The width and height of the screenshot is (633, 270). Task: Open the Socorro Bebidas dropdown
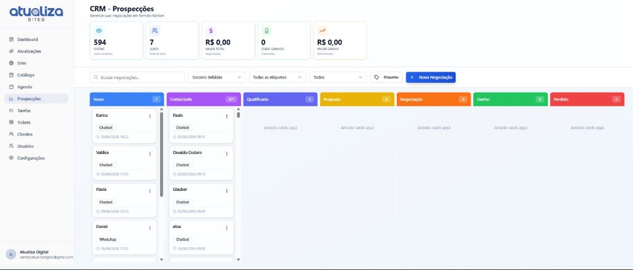[217, 77]
